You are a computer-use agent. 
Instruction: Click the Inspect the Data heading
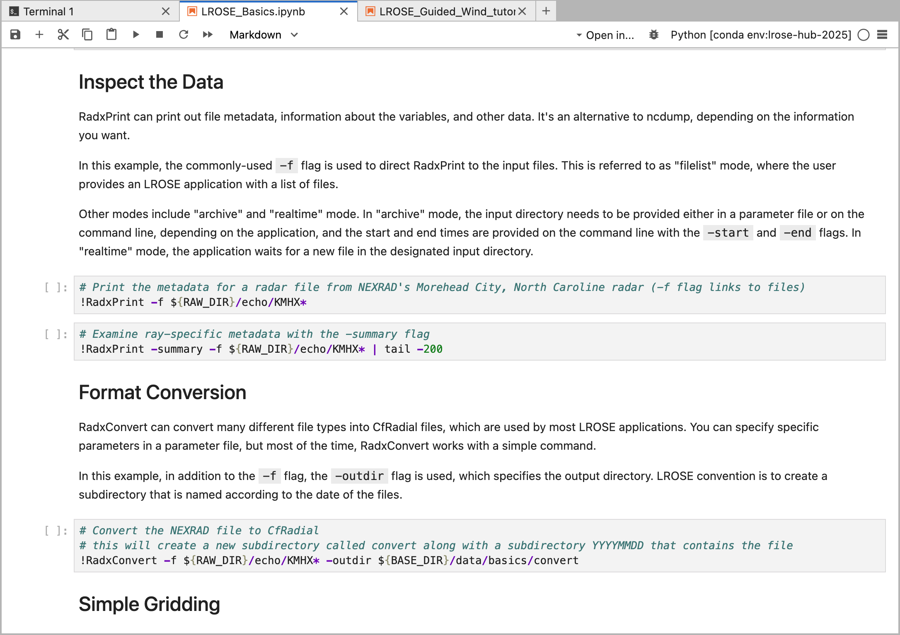[x=151, y=82]
